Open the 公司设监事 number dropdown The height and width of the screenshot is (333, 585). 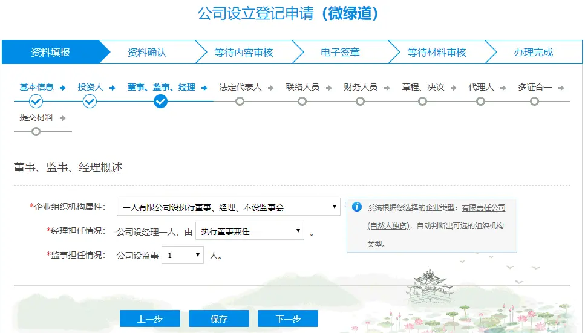(x=183, y=255)
